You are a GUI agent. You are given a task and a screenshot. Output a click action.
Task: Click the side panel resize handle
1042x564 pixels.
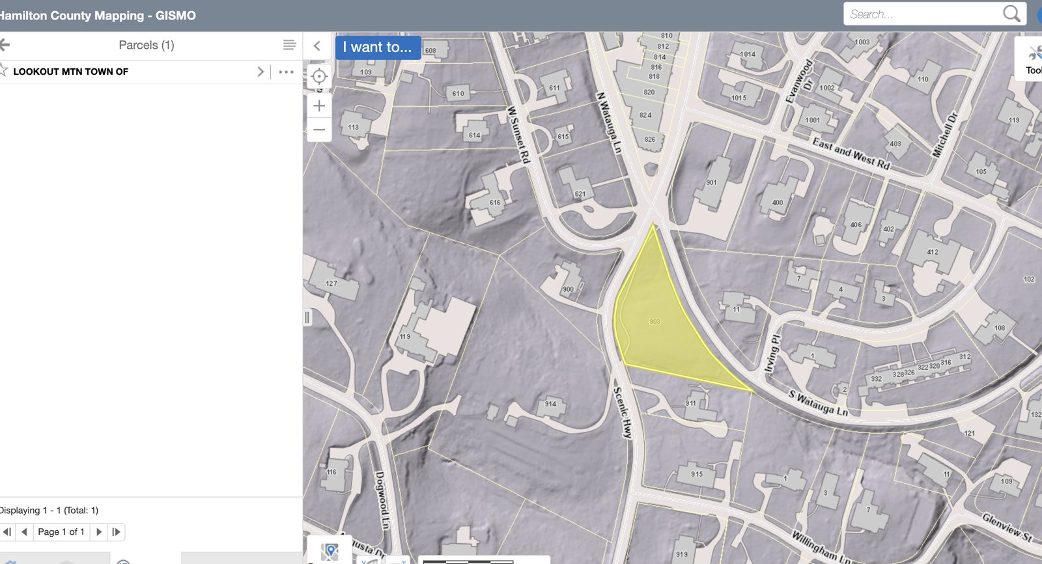tap(307, 318)
